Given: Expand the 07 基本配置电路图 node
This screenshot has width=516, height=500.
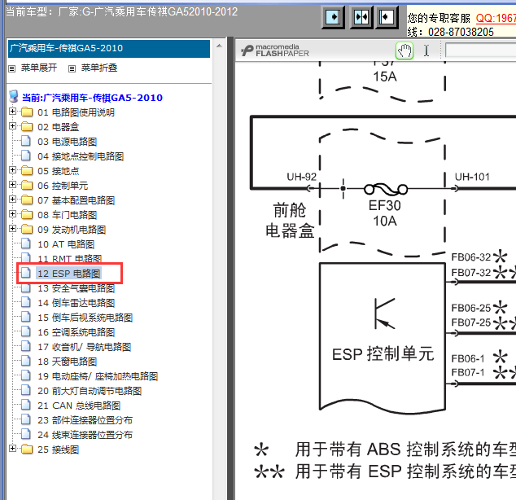Looking at the screenshot, I should pos(12,200).
